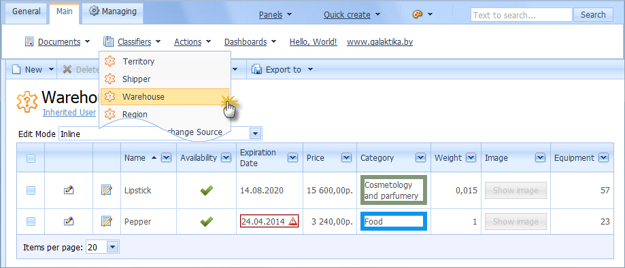The width and height of the screenshot is (625, 268).
Task: Open the Name column filter dropdown
Action: pos(166,158)
